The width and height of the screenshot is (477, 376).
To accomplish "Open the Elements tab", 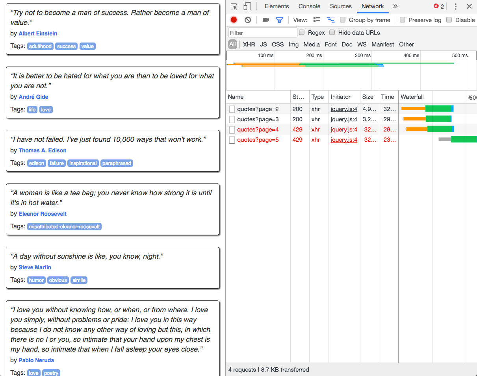I will pyautogui.click(x=277, y=6).
